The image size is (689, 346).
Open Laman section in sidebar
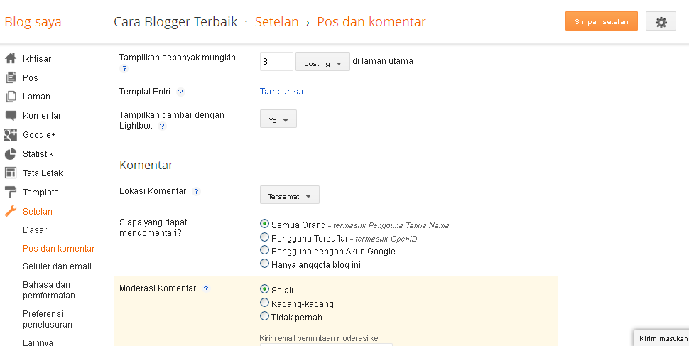click(36, 97)
